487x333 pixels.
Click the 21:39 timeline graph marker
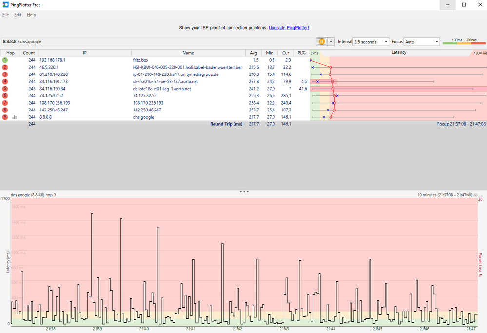tap(97, 329)
